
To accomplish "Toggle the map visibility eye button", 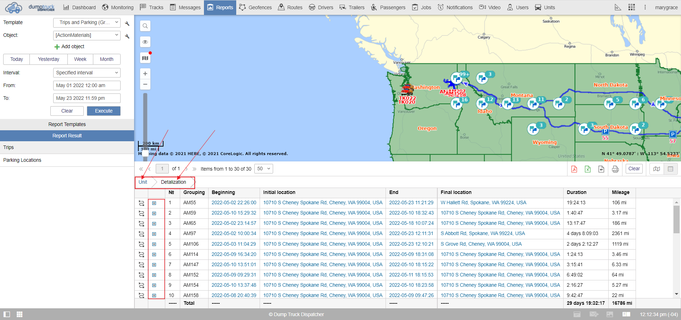I will [x=145, y=42].
